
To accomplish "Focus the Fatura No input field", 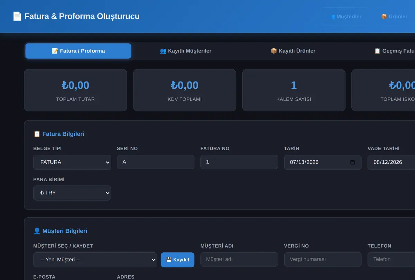I will 239,162.
